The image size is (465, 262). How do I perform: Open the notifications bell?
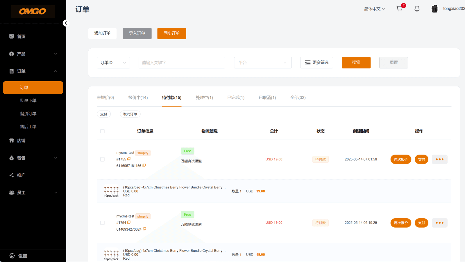pyautogui.click(x=417, y=8)
